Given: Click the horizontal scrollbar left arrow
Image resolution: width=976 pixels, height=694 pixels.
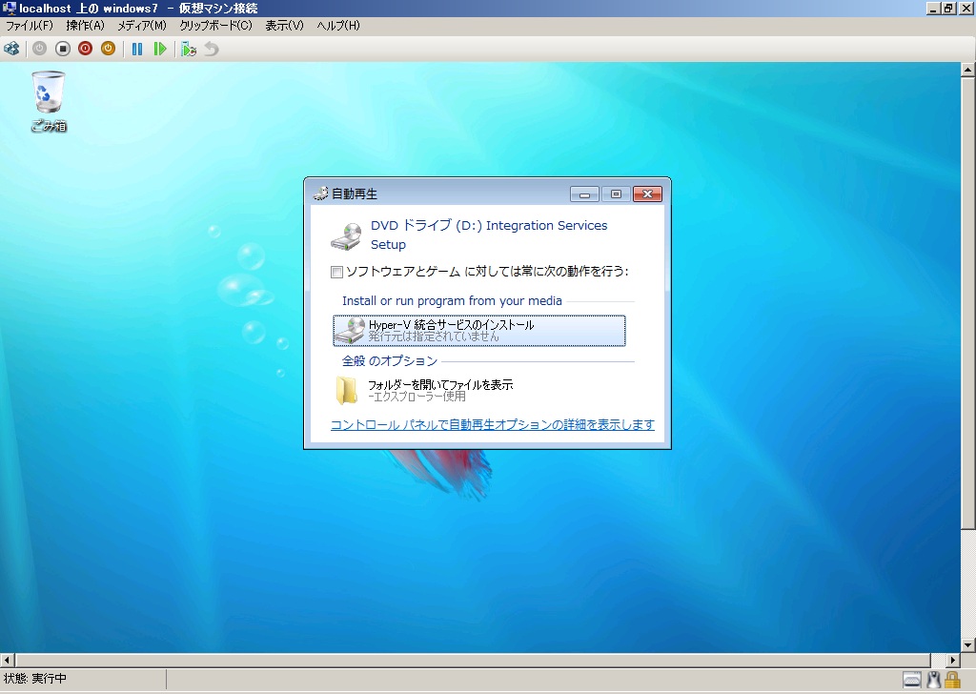Looking at the screenshot, I should (7, 660).
